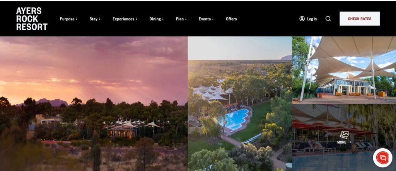
Task: Click the arrow next to MORE
Action: tap(350, 142)
